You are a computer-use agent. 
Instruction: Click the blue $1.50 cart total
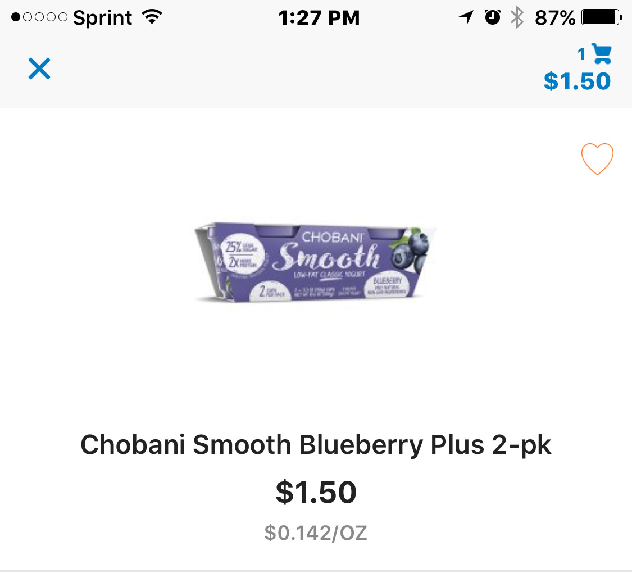click(x=577, y=81)
